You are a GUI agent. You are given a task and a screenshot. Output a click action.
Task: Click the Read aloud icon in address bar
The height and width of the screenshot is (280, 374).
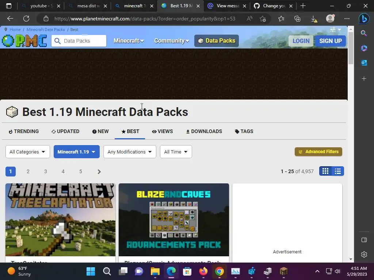click(x=249, y=19)
